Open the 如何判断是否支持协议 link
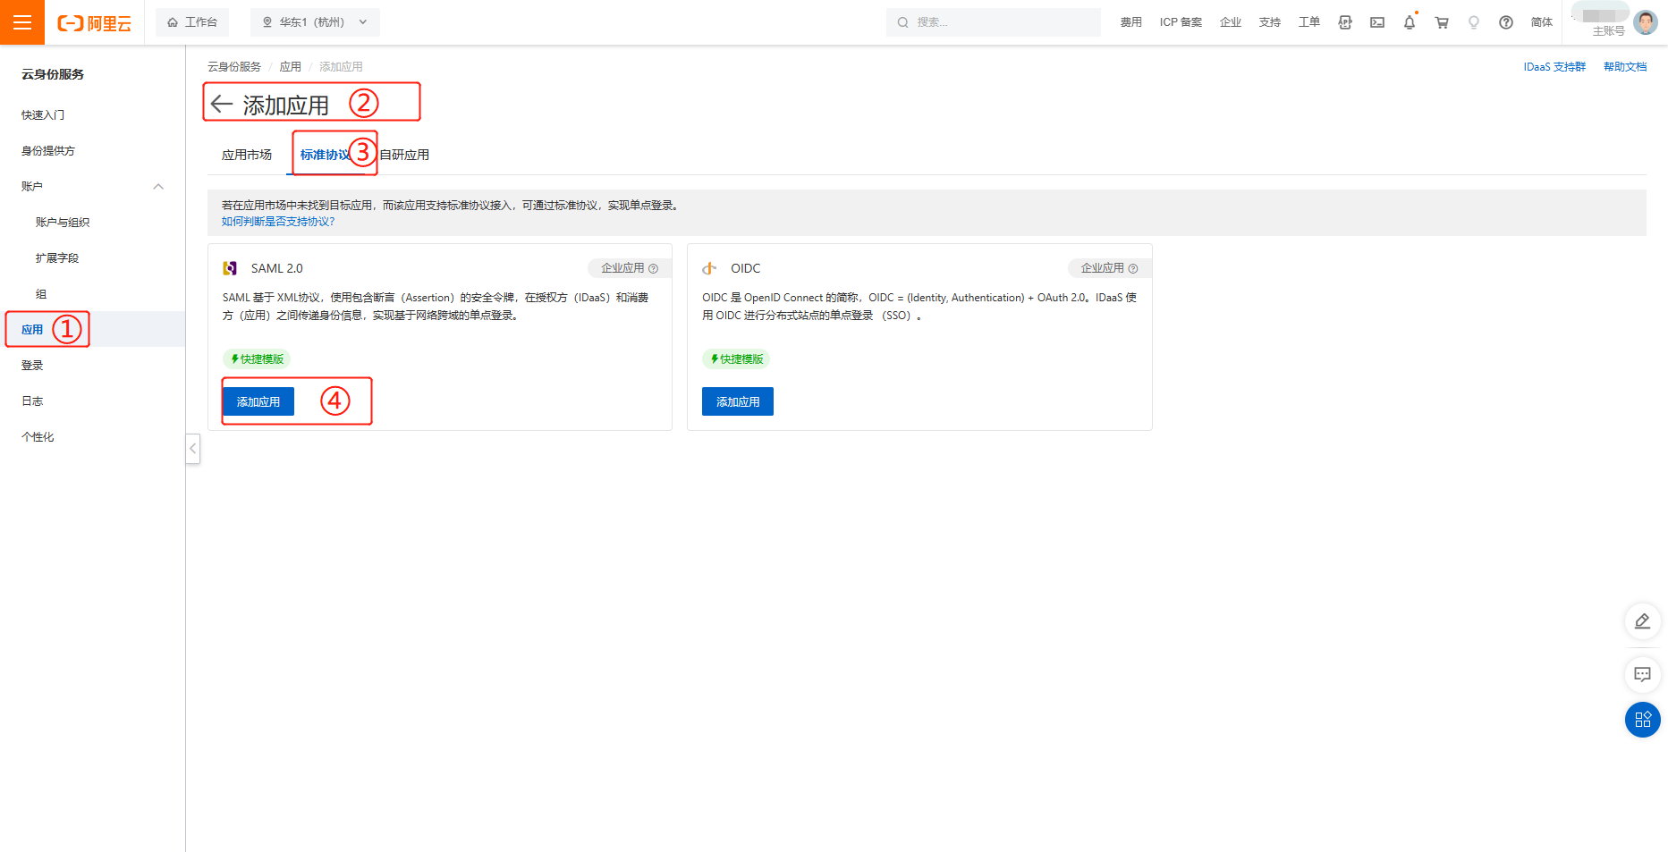Image resolution: width=1668 pixels, height=852 pixels. [278, 221]
